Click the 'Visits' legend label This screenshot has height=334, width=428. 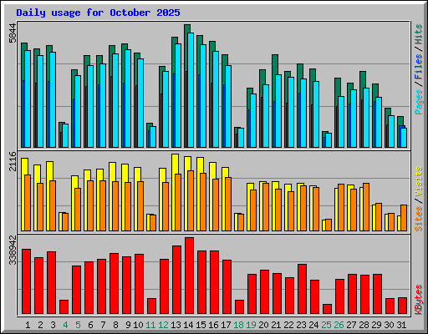click(x=418, y=181)
